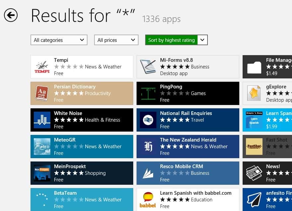
Task: Select the Learn Spanish with babbel.com title
Action: [x=196, y=193]
